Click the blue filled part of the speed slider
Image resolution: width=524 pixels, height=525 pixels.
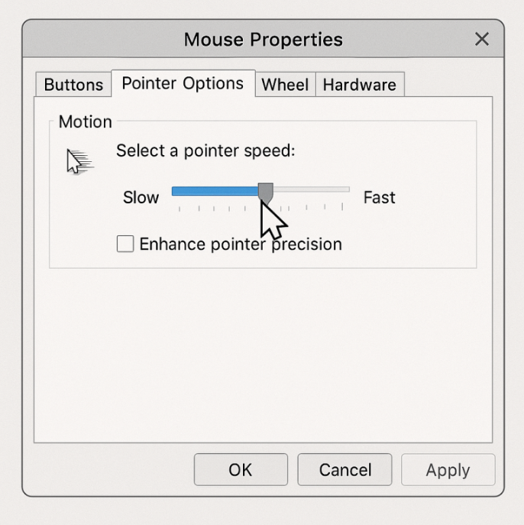coord(215,191)
